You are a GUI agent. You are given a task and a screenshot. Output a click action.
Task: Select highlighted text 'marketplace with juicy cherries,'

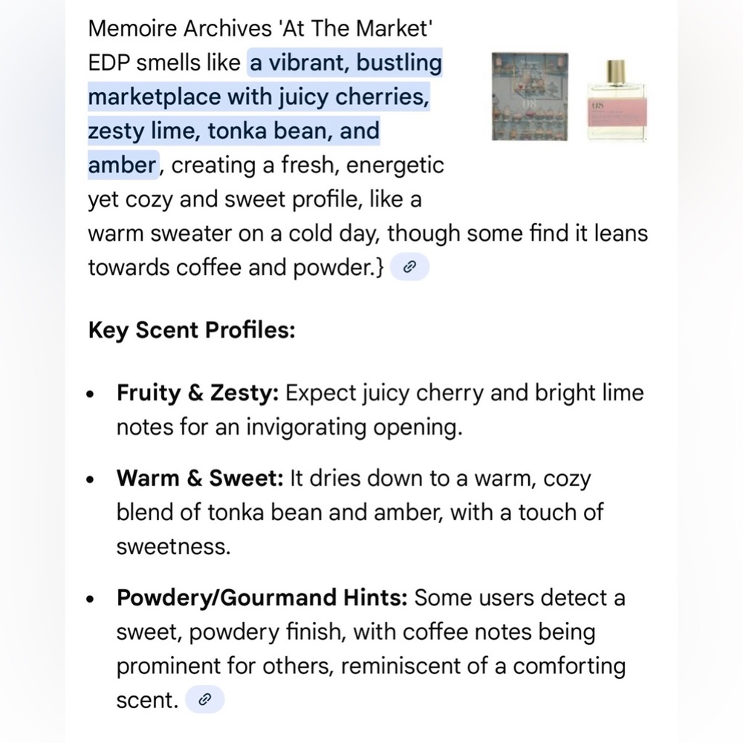pos(259,97)
